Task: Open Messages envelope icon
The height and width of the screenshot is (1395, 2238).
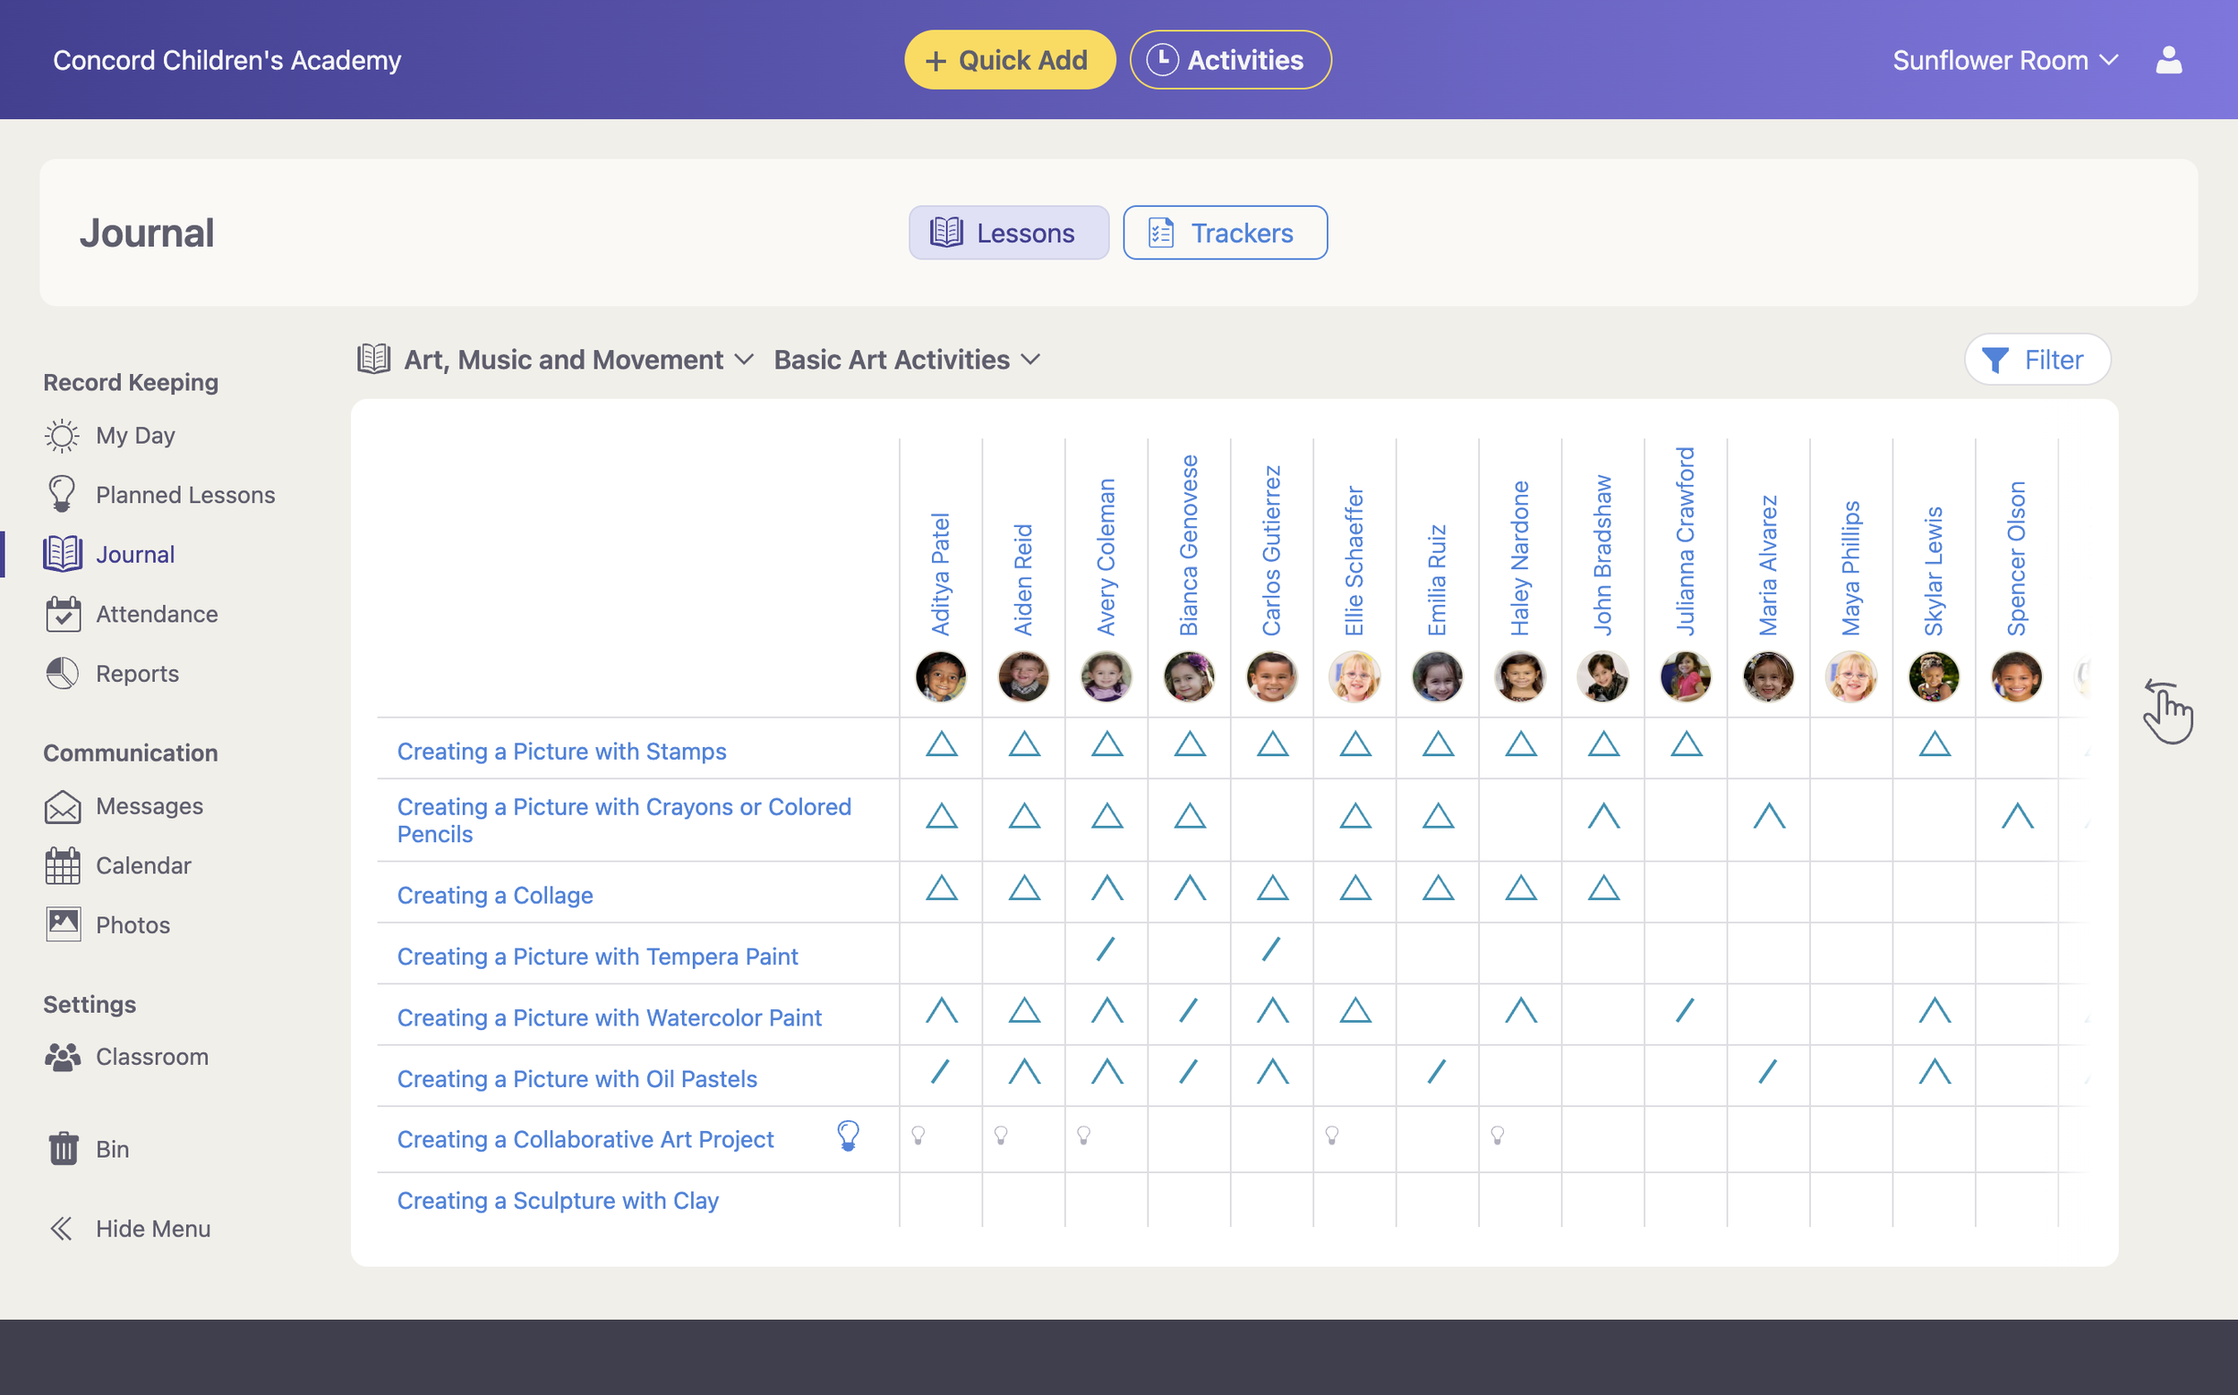Action: [62, 806]
